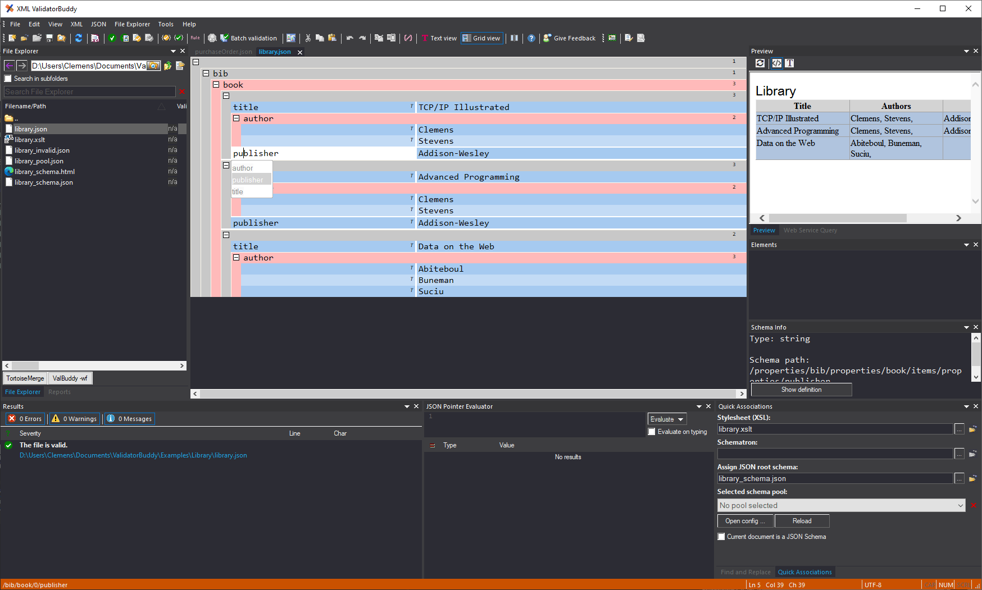The image size is (982, 590).
Task: Click the Reload file blue arrows icon
Action: 79,38
